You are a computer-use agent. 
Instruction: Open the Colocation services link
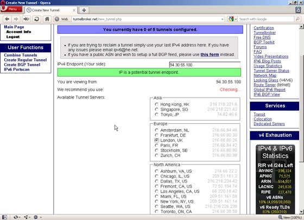coord(263,119)
